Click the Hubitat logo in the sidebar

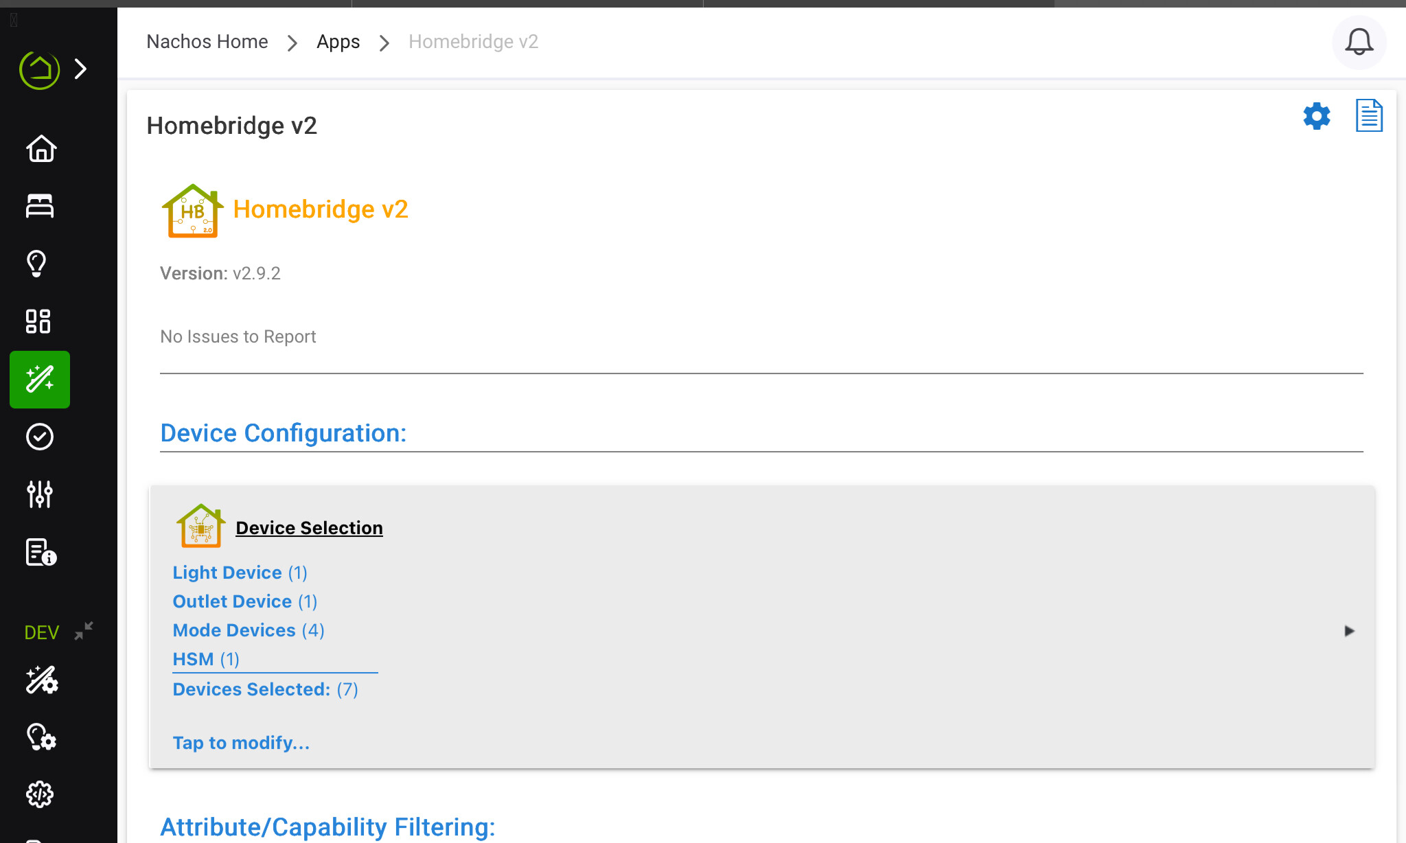click(40, 69)
